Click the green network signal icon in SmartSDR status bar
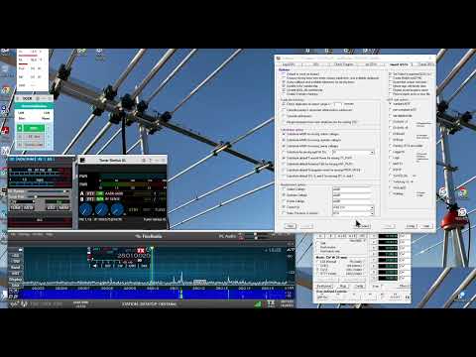Image resolution: width=476 pixels, height=357 pixels. pyautogui.click(x=258, y=303)
